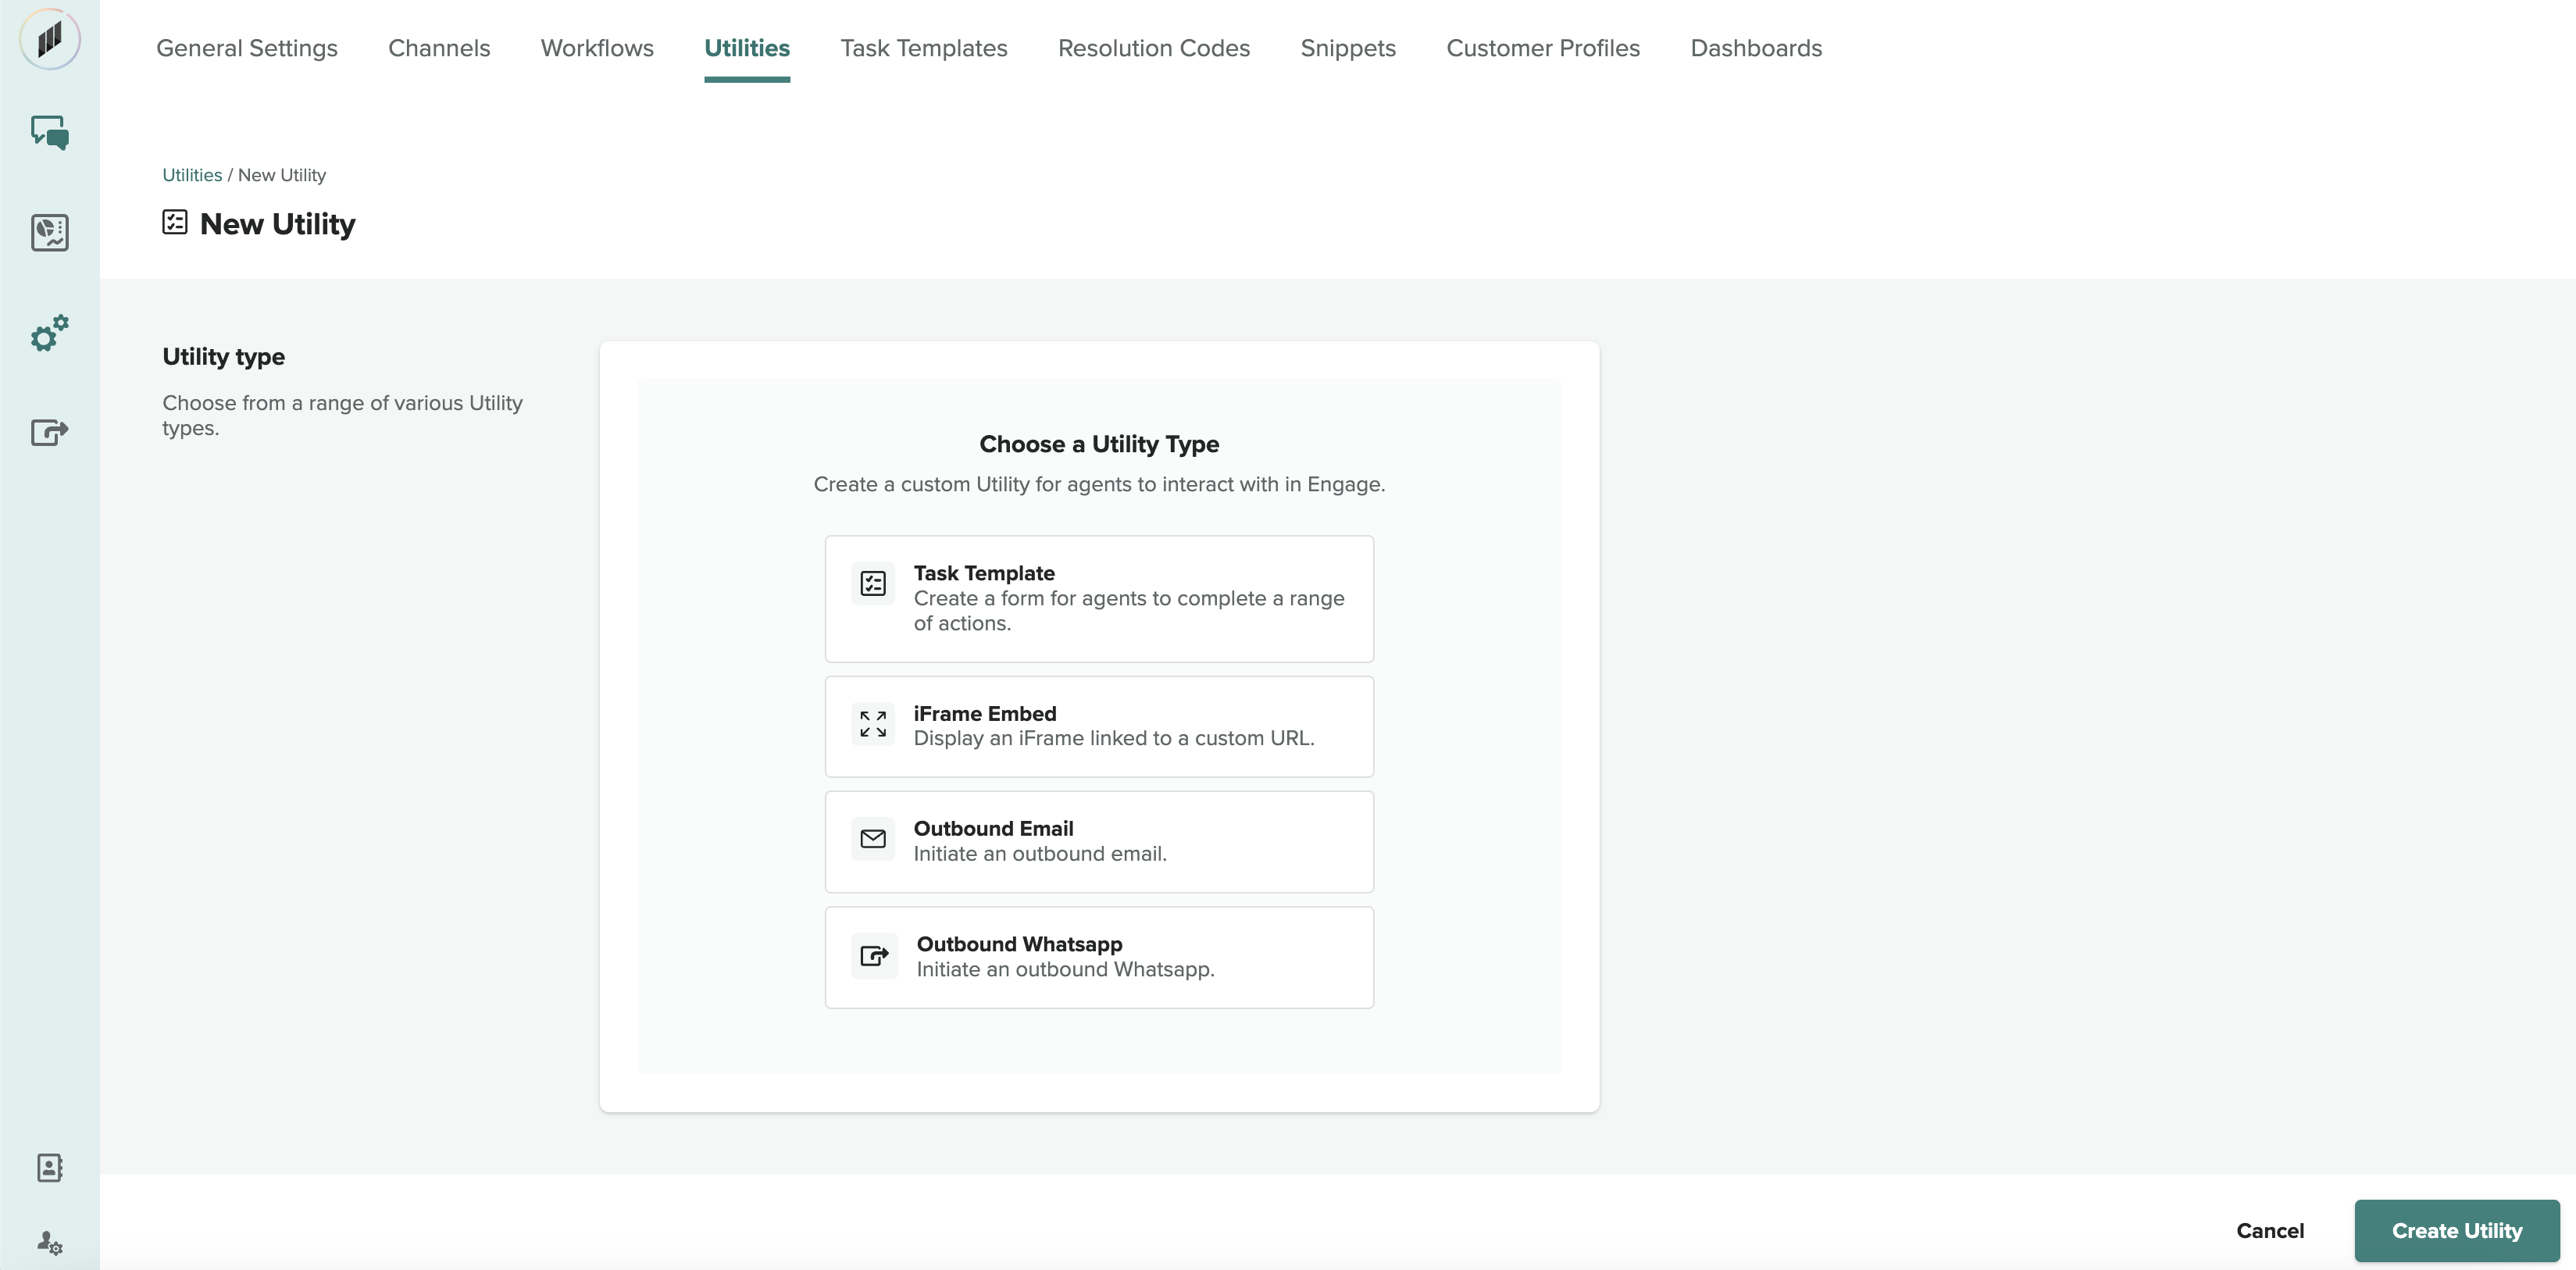Viewport: 2576px width, 1270px height.
Task: Follow the Utilities breadcrumb link
Action: click(x=192, y=175)
